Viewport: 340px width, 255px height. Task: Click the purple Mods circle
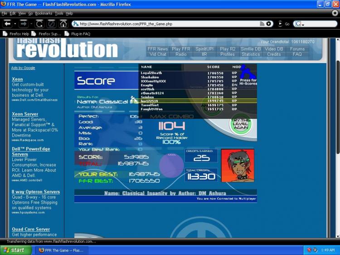[171, 165]
